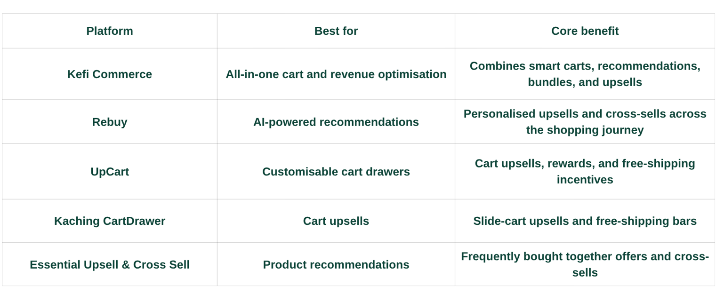
Task: Click Slide-cart upsells and free-shipping bars
Action: pyautogui.click(x=585, y=221)
